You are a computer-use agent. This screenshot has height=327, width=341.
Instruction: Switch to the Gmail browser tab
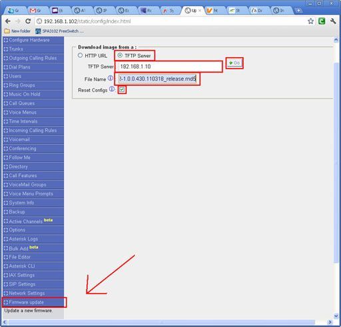(x=37, y=11)
